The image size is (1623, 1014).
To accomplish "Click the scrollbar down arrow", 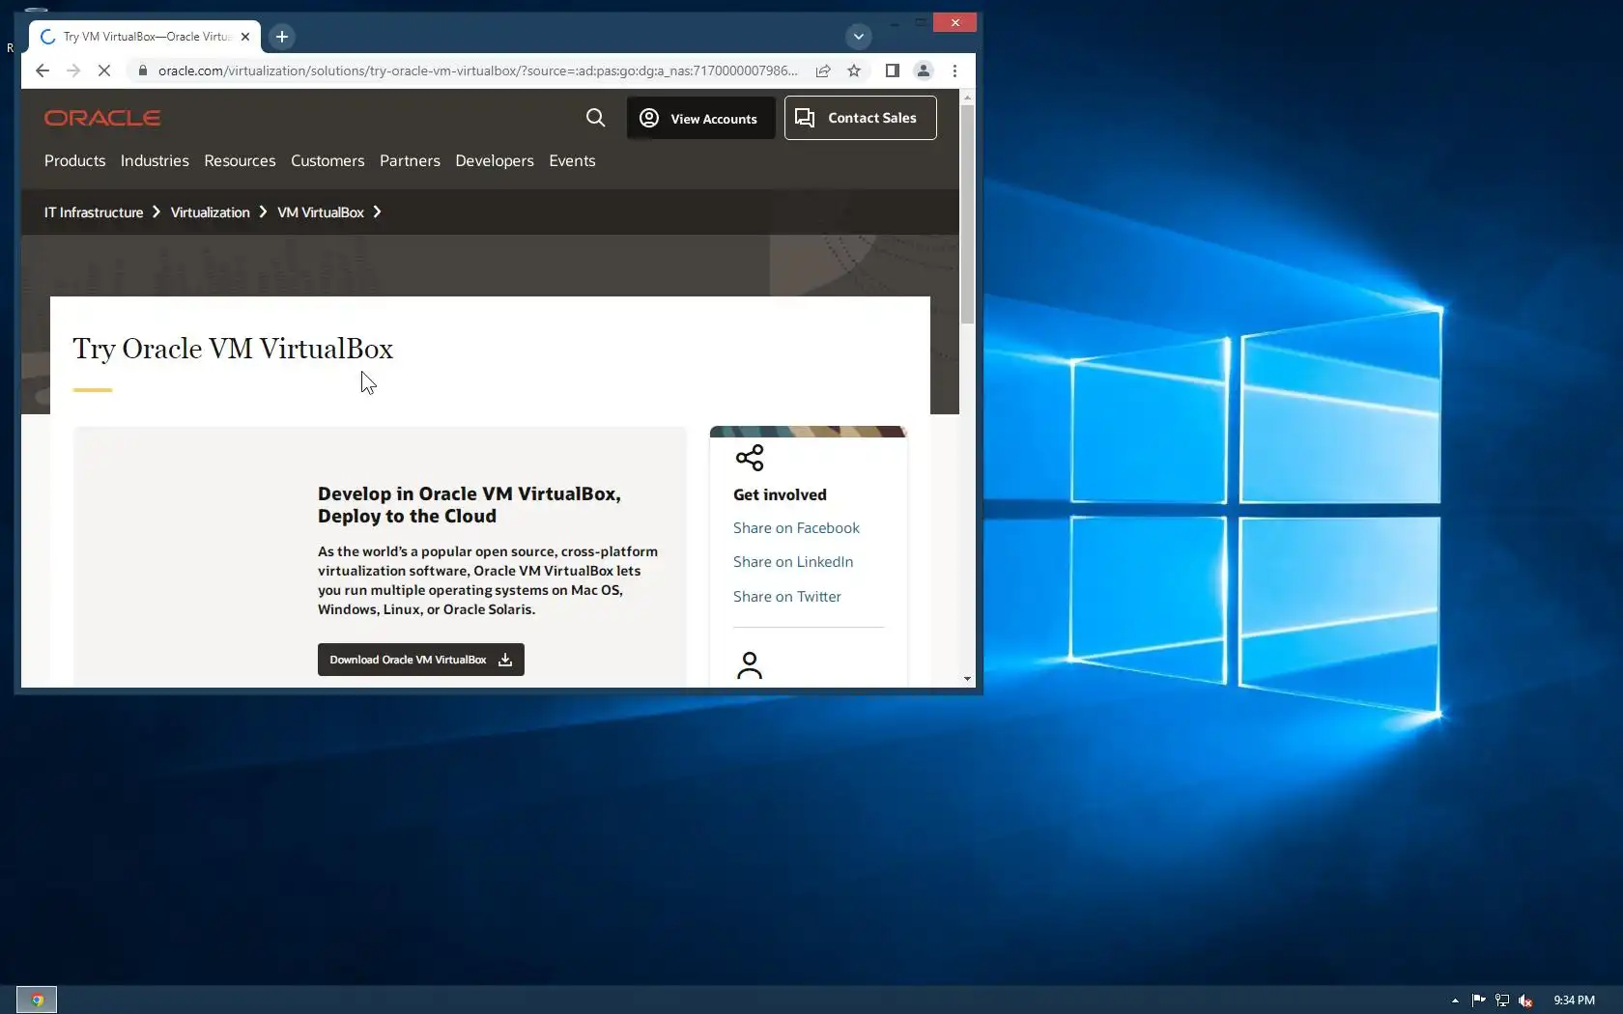I will pos(967,679).
